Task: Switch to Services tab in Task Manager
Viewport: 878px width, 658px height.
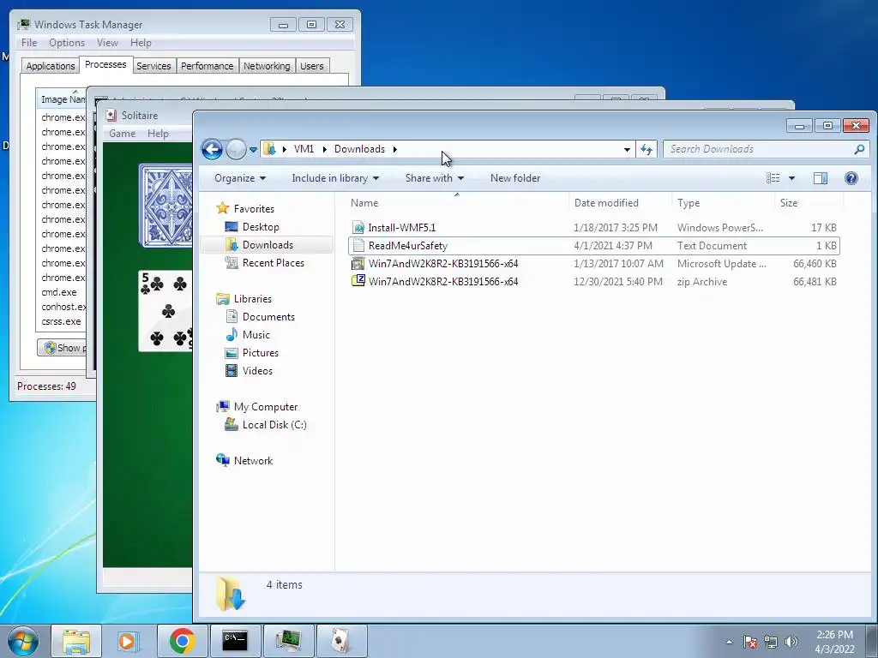Action: click(x=153, y=66)
